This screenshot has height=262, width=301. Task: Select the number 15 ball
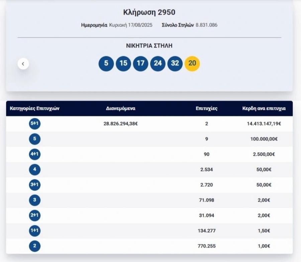[123, 63]
